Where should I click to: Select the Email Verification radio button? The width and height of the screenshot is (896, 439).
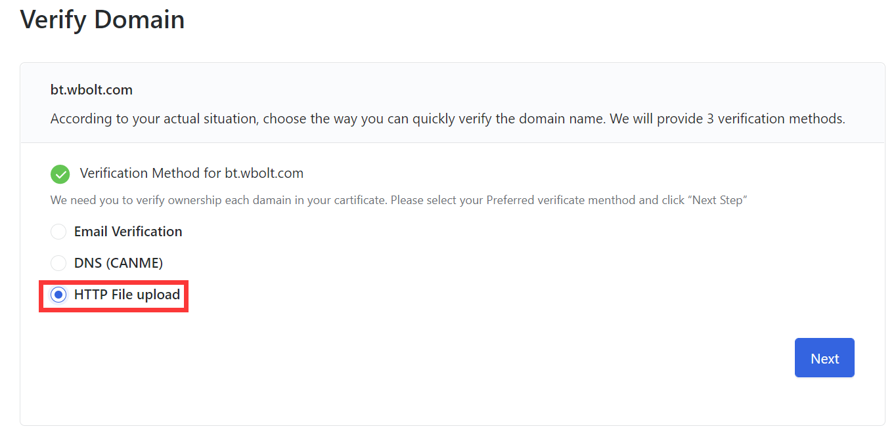[x=58, y=232]
